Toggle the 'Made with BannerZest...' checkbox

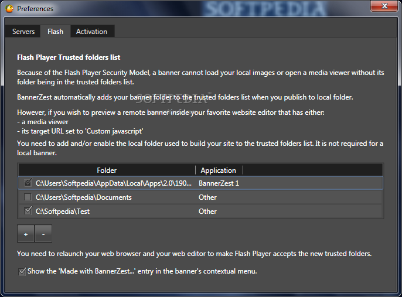(x=22, y=271)
